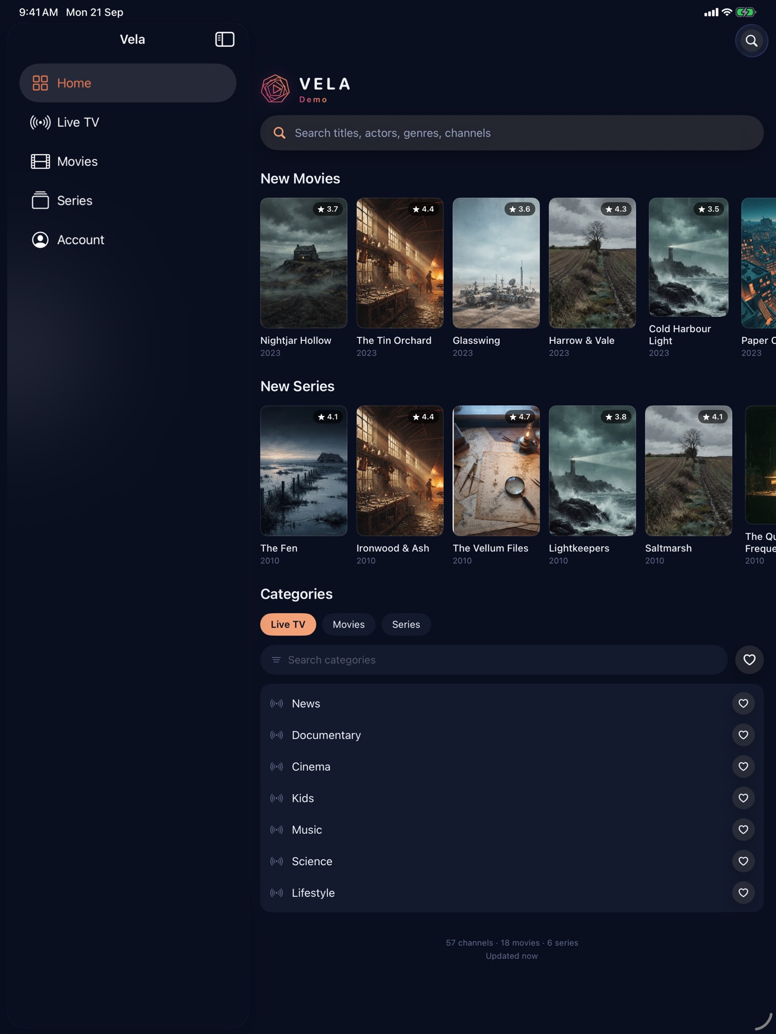Open the Glasswing movie poster
Viewport: 776px width, 1034px height.
tap(496, 263)
